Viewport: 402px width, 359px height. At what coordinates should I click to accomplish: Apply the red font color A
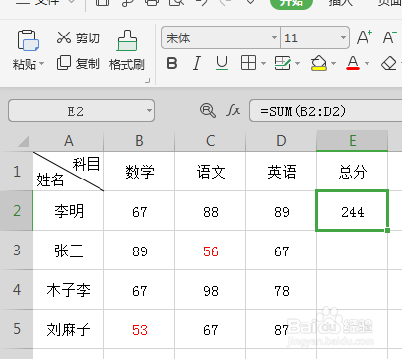point(353,63)
